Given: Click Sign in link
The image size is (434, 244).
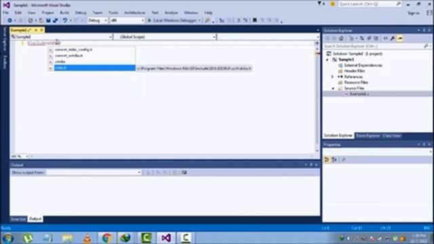Looking at the screenshot, I should click(413, 13).
